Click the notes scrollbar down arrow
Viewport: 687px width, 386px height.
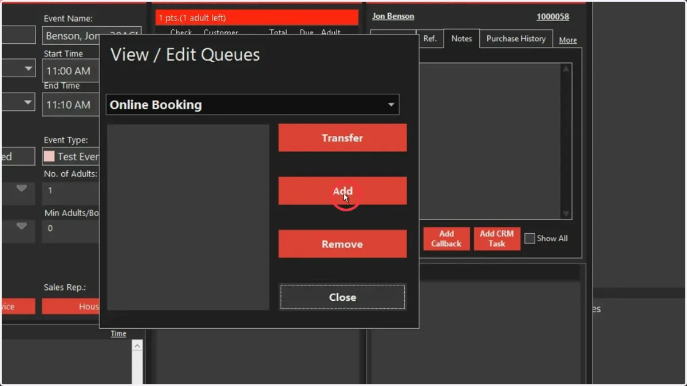point(566,214)
